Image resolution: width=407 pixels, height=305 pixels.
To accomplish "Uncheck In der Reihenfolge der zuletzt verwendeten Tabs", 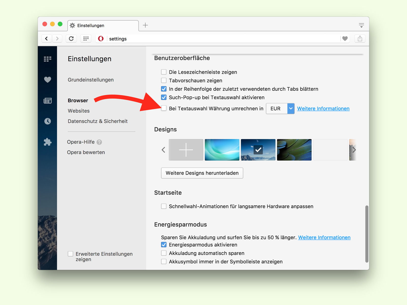I will (x=164, y=89).
